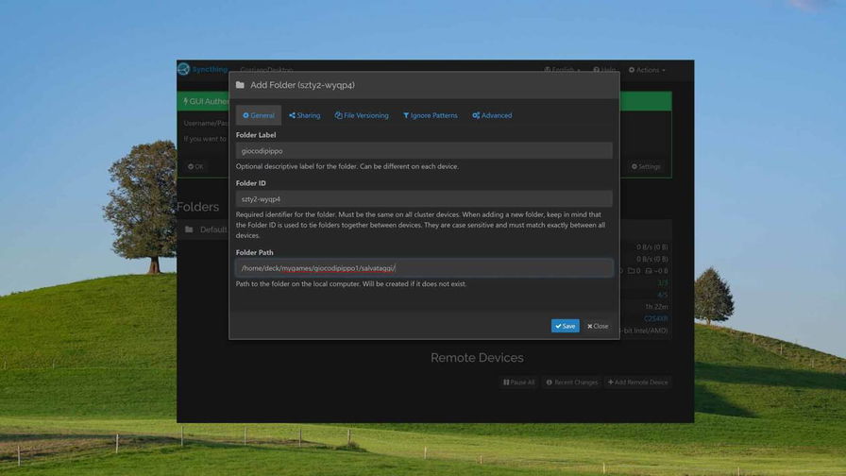The height and width of the screenshot is (476, 846).
Task: Save the new folder
Action: click(565, 326)
